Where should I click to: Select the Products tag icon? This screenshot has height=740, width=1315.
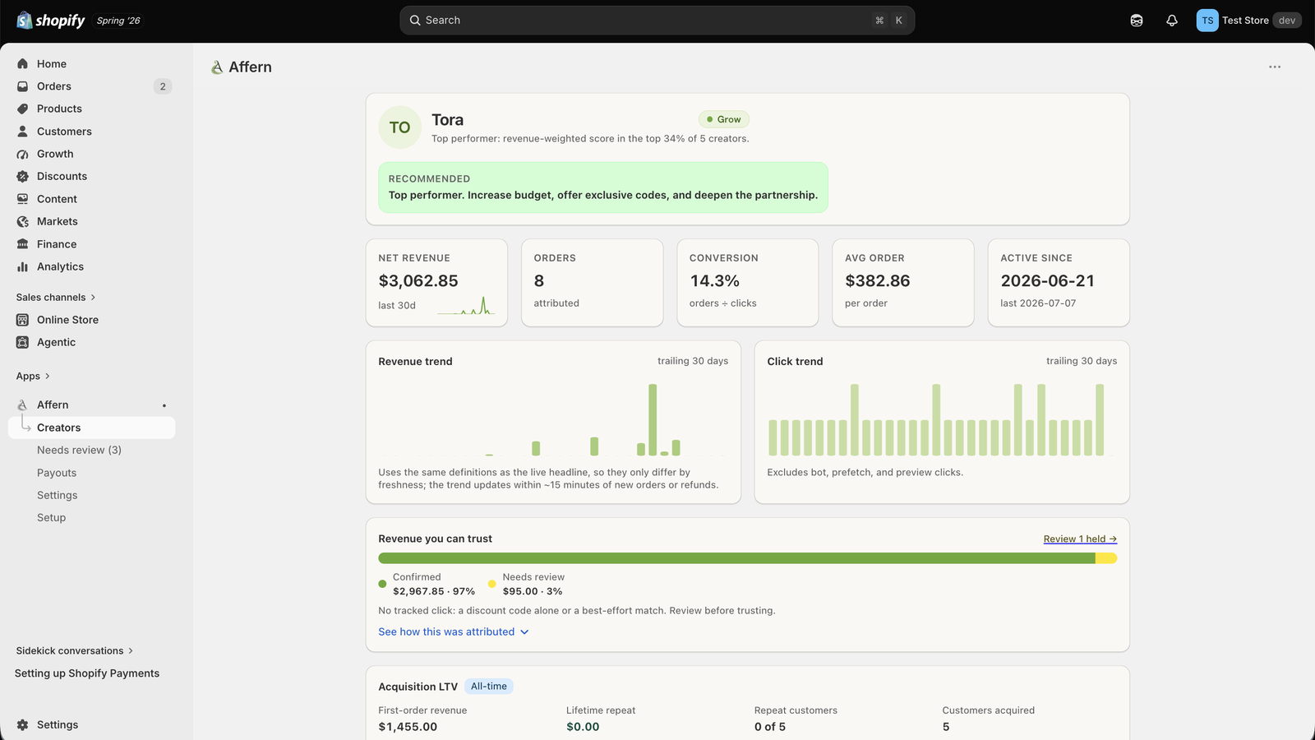pos(23,109)
